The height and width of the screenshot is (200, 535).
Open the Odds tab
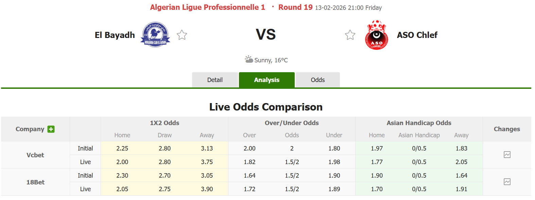click(x=317, y=80)
